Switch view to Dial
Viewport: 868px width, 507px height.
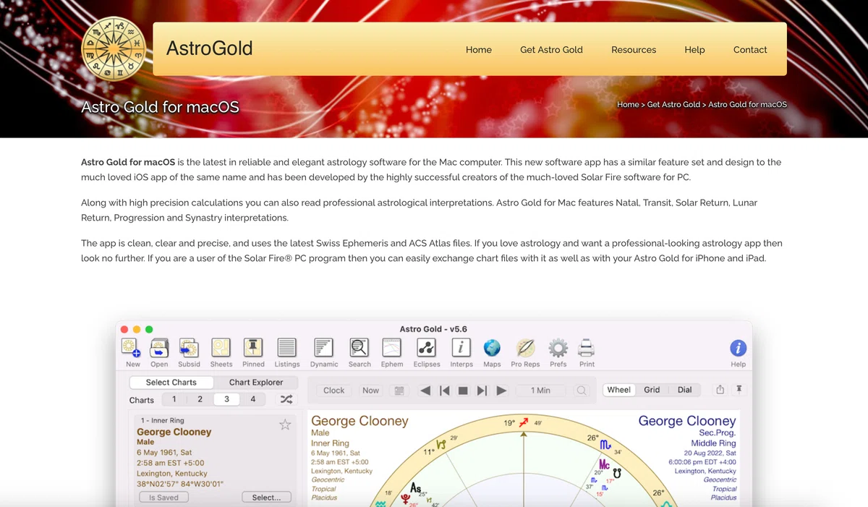684,390
